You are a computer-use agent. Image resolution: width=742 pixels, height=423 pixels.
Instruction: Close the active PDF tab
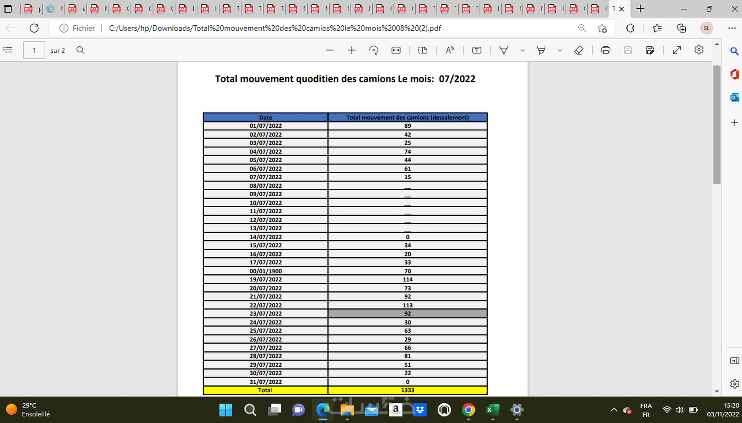(x=622, y=9)
